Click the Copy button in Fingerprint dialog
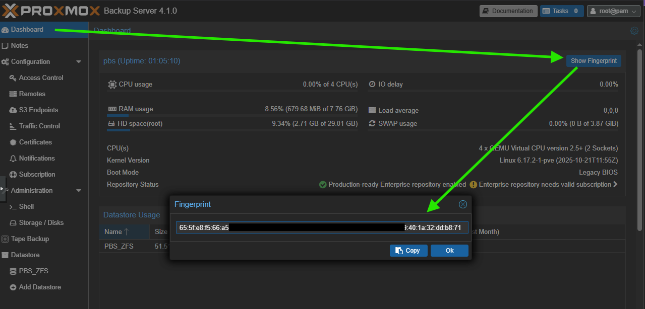This screenshot has width=645, height=309. point(408,251)
